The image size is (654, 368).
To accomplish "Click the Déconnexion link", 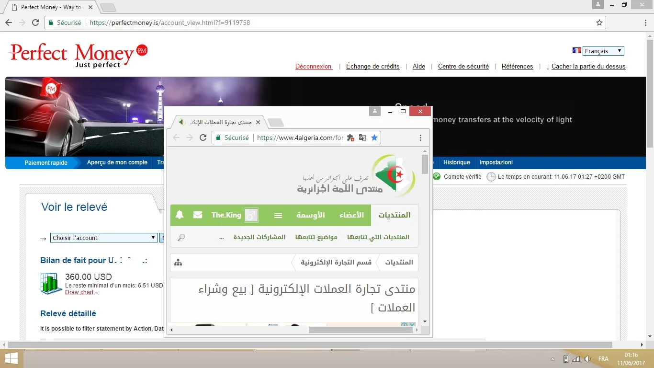I will click(314, 67).
